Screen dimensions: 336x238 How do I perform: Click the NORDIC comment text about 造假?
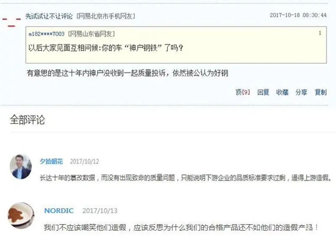pos(181,227)
